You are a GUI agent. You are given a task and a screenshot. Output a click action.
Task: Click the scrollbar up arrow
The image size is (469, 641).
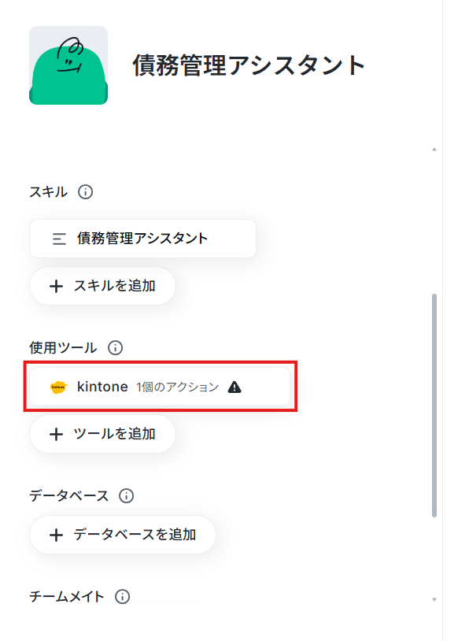pos(434,150)
